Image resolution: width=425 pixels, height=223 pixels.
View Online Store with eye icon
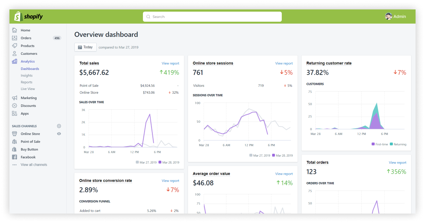click(x=59, y=134)
